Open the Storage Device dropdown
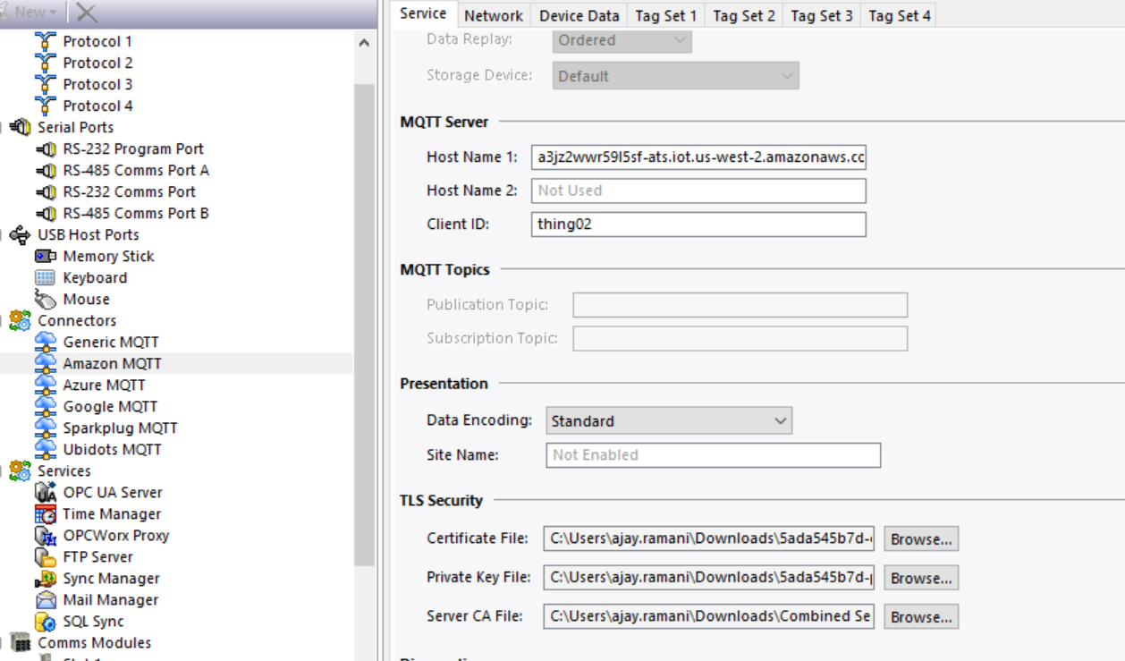 [675, 76]
